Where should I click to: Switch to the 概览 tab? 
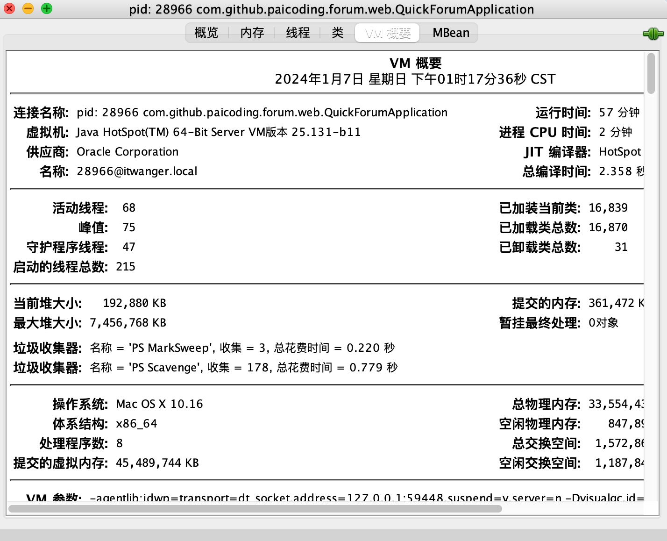point(206,33)
